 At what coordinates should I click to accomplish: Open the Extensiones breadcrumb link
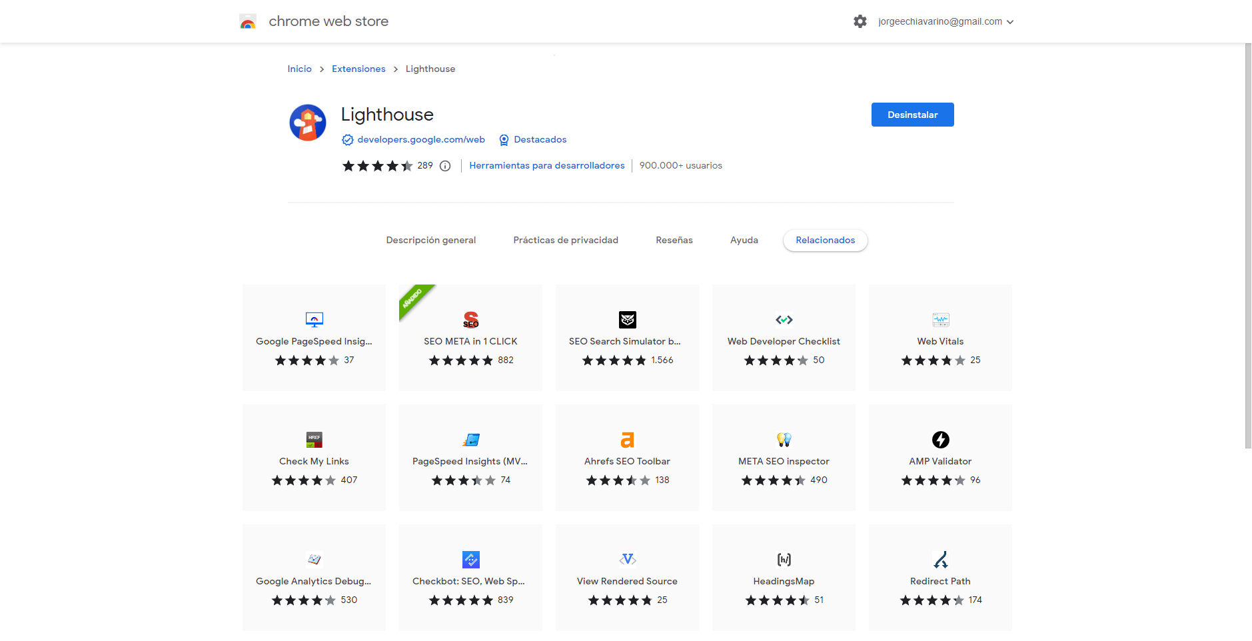click(358, 69)
